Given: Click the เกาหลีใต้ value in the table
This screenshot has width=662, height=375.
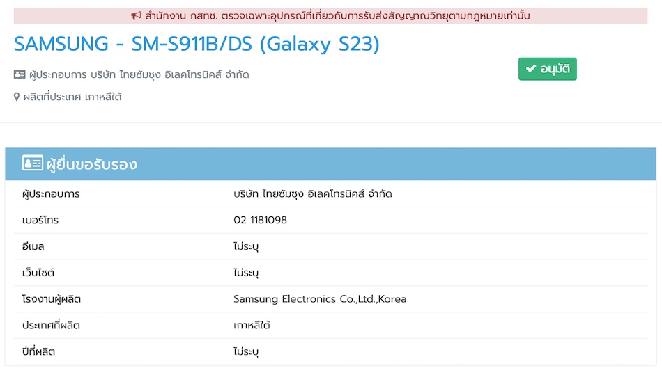Looking at the screenshot, I should tap(252, 326).
